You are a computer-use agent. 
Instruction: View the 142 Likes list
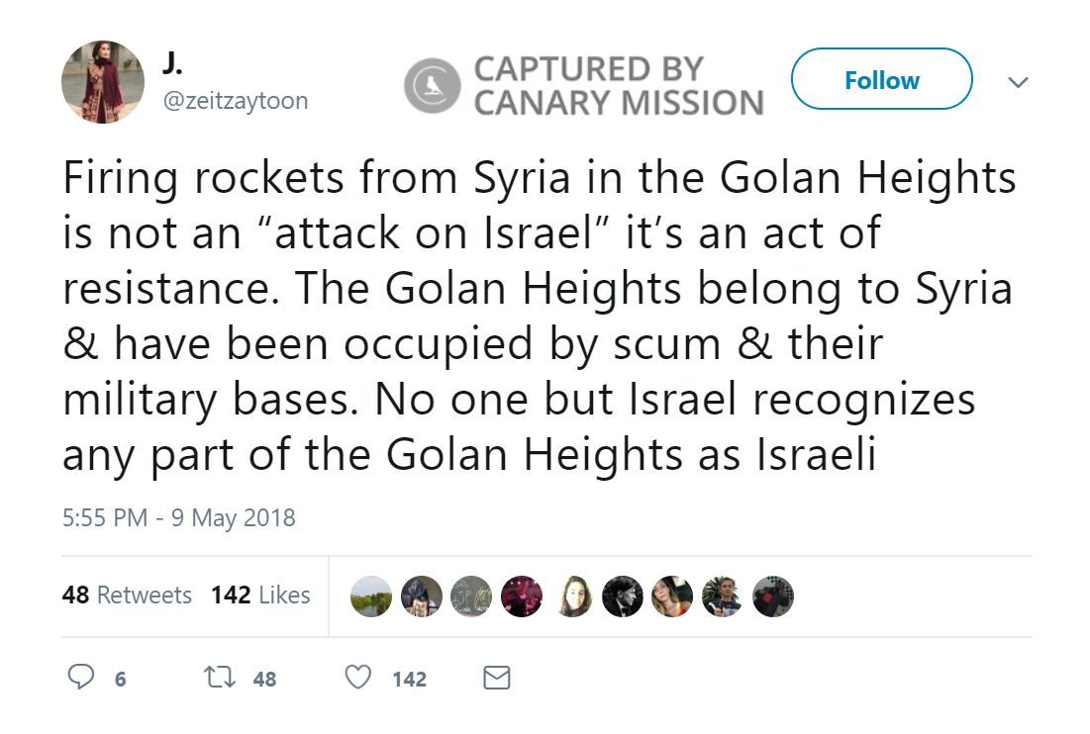click(260, 596)
